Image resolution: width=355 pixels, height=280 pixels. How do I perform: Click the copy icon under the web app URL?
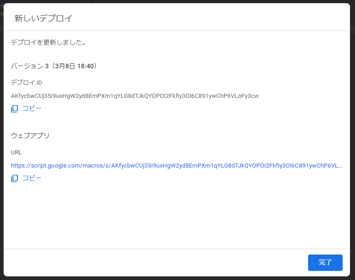point(15,178)
